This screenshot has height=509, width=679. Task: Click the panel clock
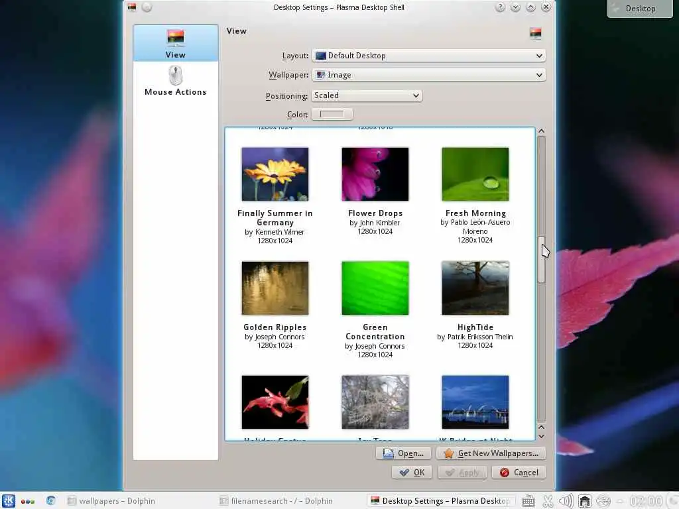tap(646, 501)
